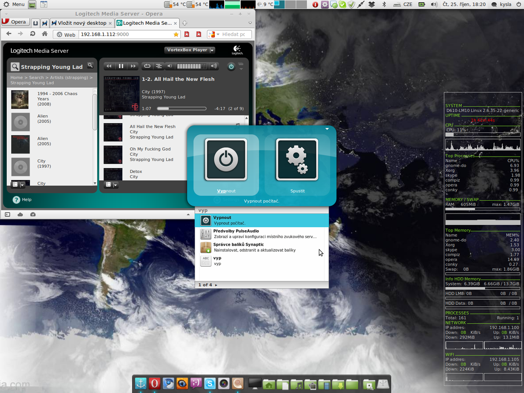Open the VortexBox Player dropdown
Viewport: 524px width, 393px height.
tap(189, 50)
